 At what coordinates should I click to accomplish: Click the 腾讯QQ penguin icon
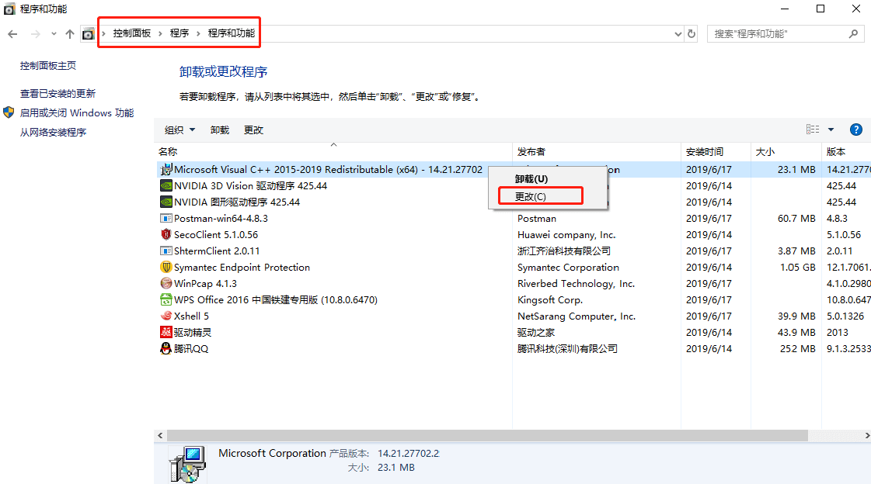click(165, 349)
